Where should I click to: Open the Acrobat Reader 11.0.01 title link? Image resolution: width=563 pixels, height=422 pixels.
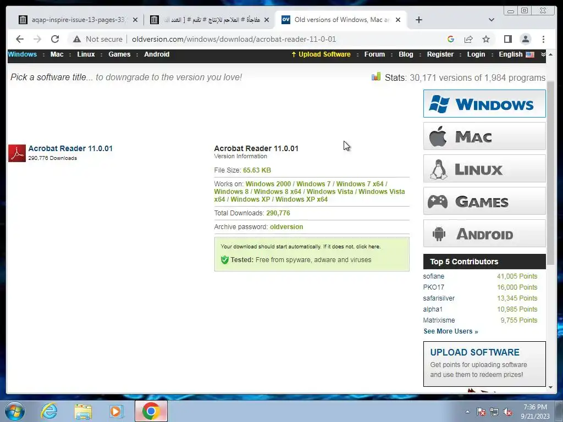click(70, 148)
